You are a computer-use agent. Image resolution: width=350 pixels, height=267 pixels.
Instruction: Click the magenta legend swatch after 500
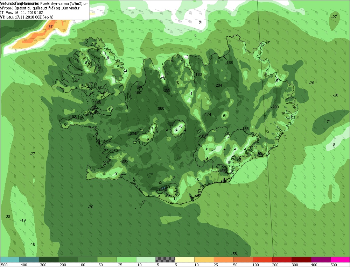(340, 260)
